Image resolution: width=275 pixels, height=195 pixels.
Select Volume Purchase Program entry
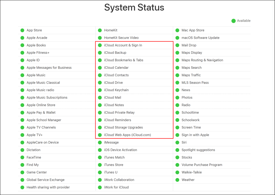[202, 165]
